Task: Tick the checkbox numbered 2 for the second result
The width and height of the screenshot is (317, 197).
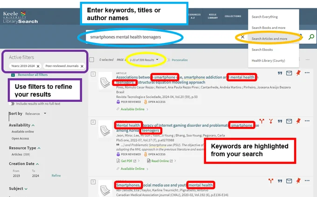Action: pyautogui.click(x=93, y=122)
